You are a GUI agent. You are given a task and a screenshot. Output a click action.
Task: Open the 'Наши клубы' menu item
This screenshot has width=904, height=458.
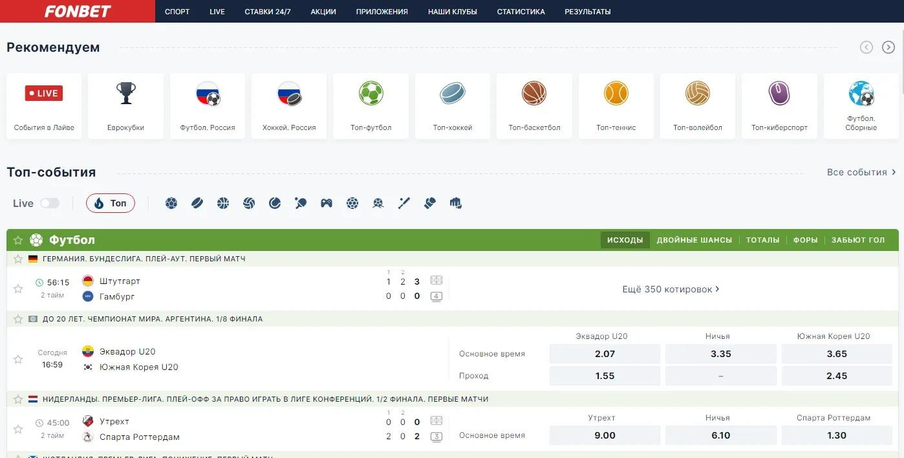[x=453, y=12]
